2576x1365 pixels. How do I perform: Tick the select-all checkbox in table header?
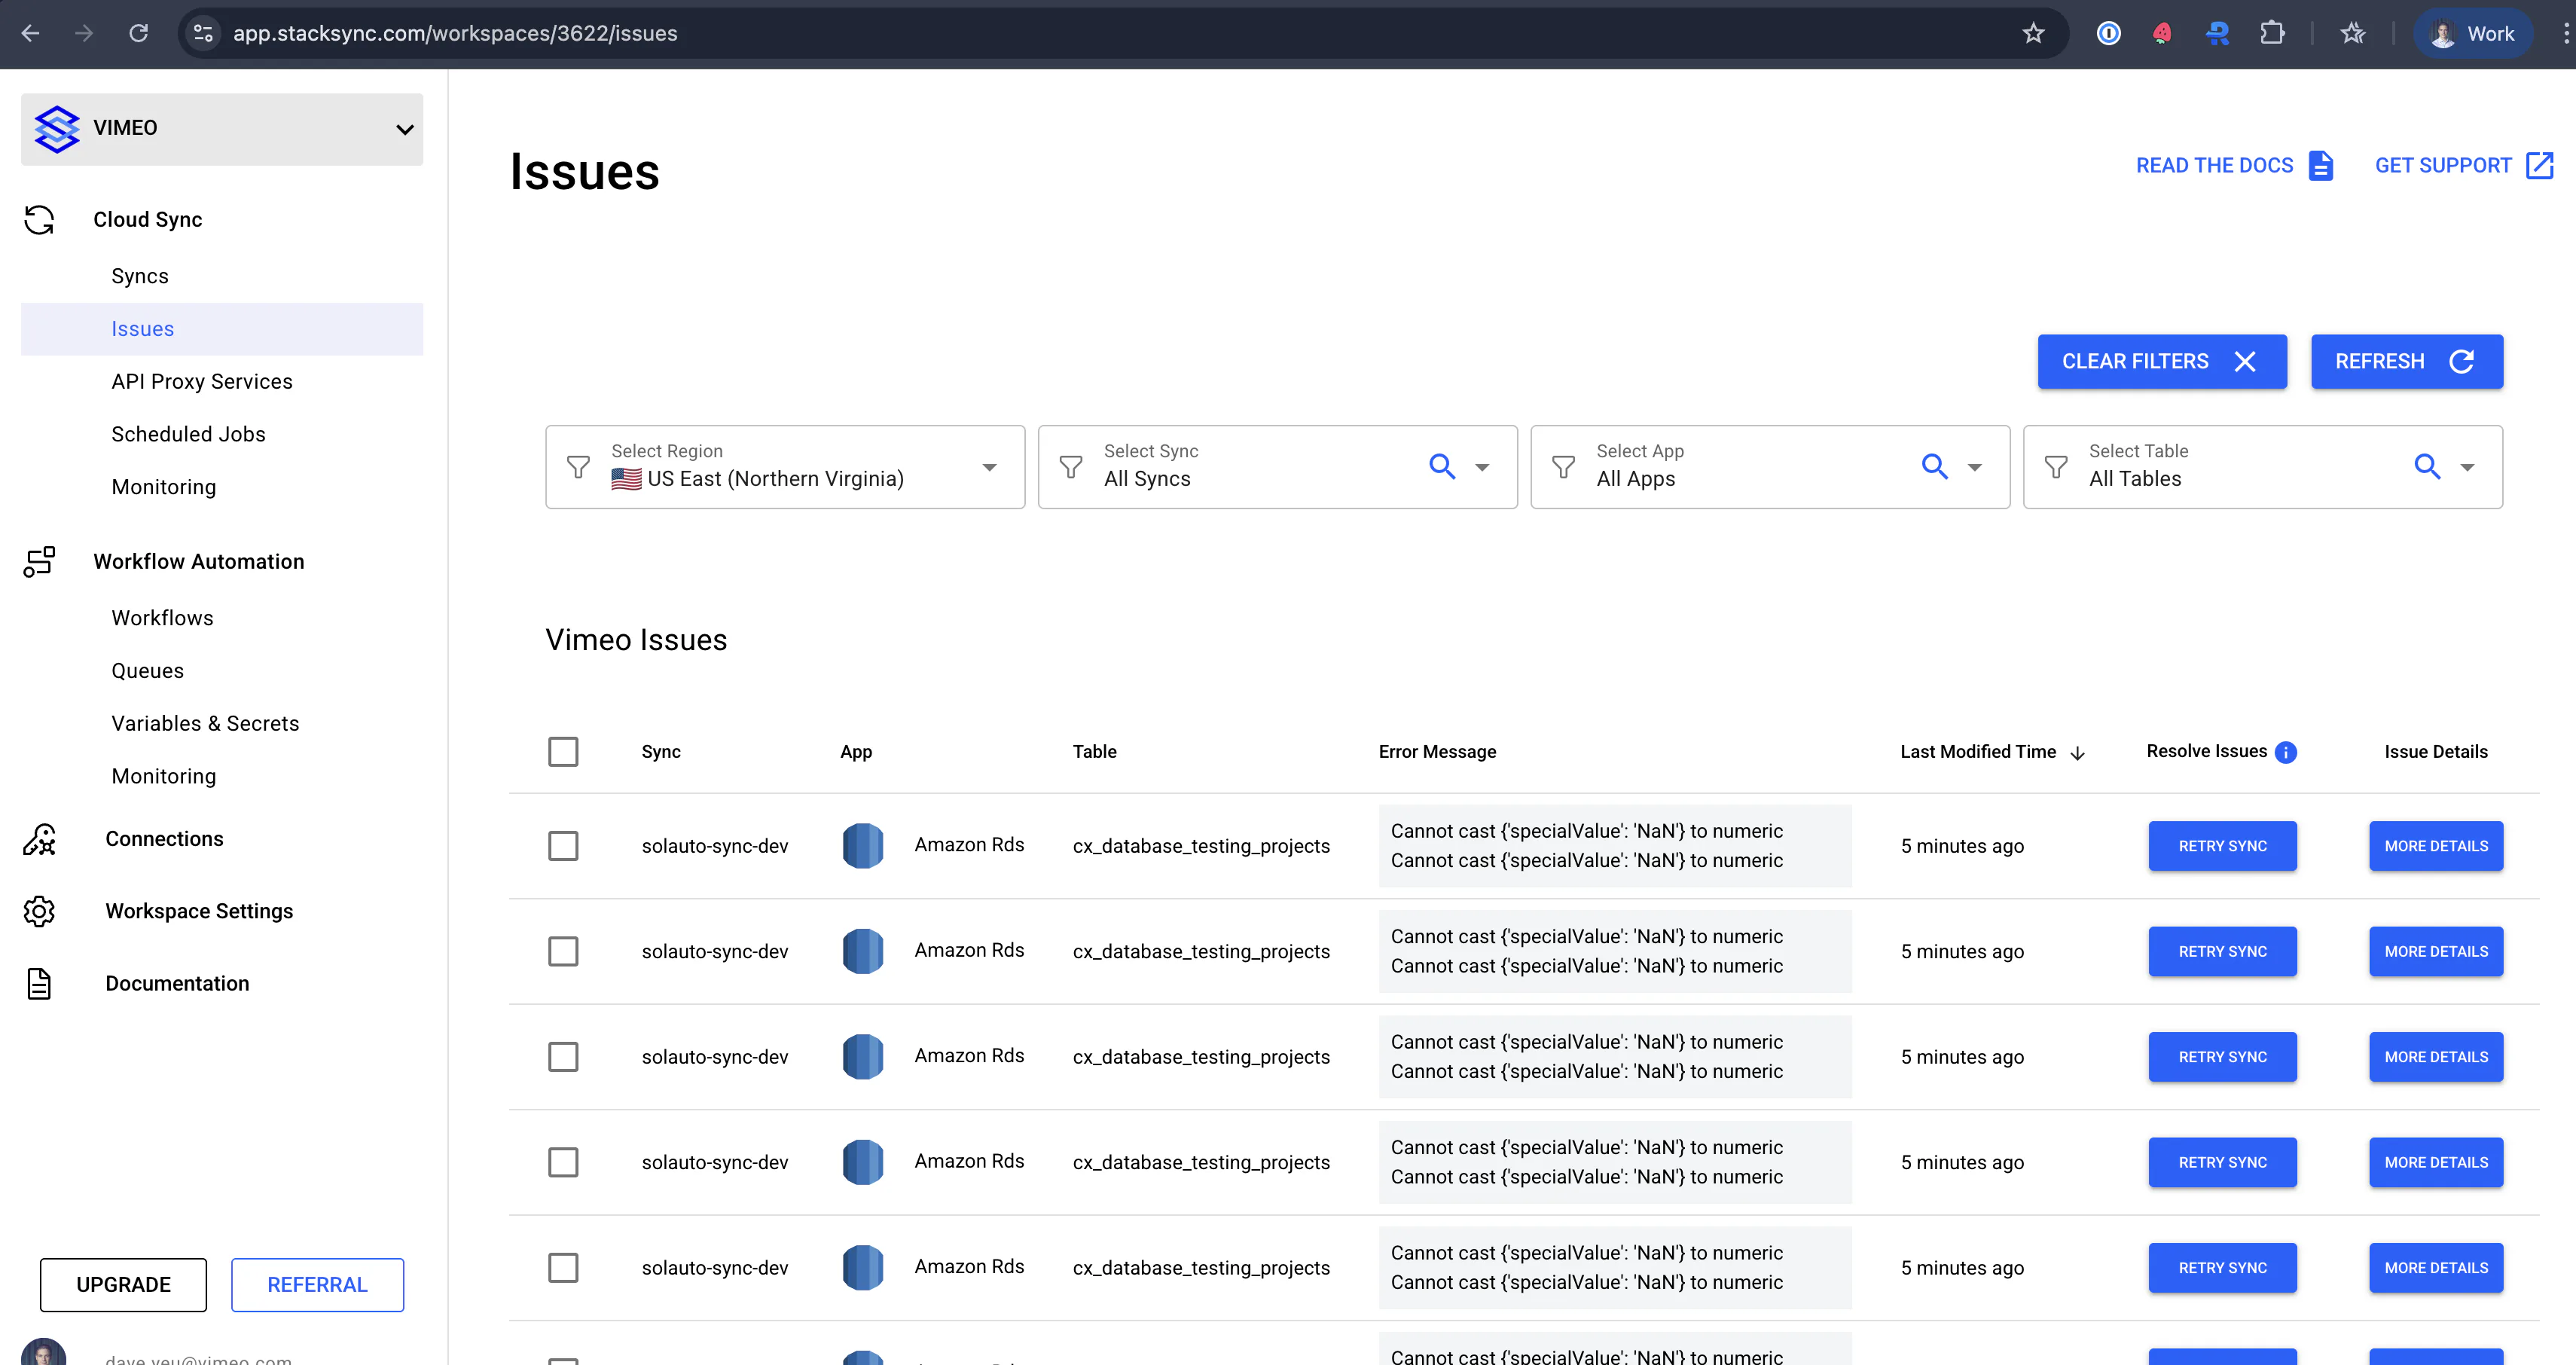click(563, 752)
